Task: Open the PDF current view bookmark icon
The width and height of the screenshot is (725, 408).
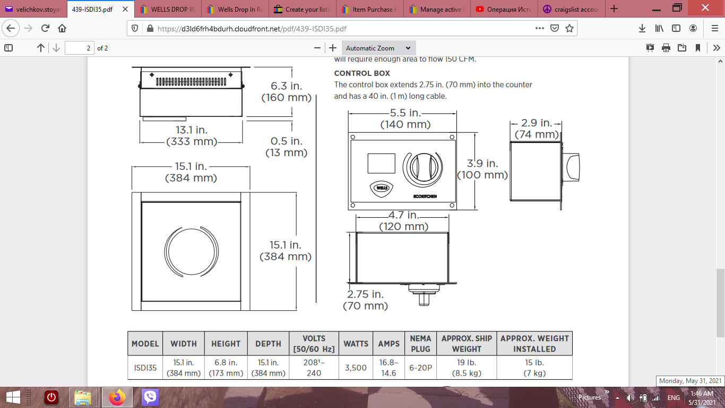Action: point(698,48)
